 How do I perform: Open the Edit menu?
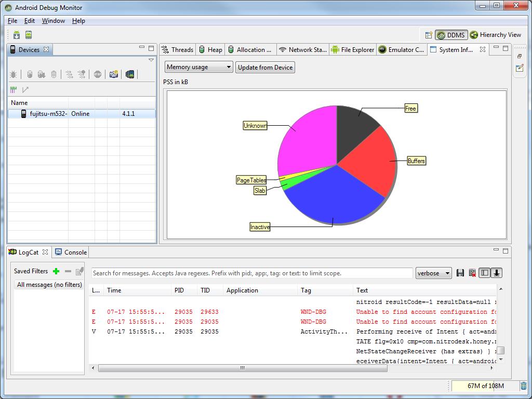30,21
